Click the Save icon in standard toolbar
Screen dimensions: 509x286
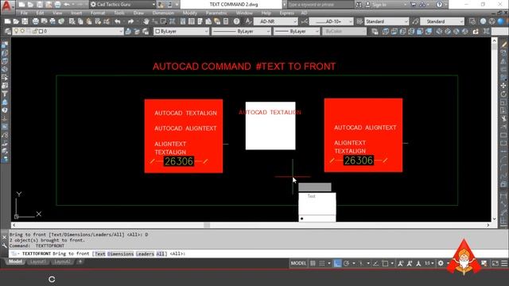point(25,21)
